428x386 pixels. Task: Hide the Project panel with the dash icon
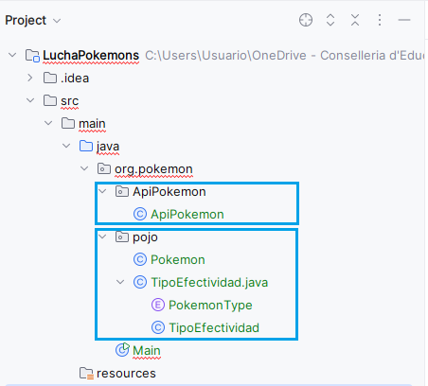point(404,20)
